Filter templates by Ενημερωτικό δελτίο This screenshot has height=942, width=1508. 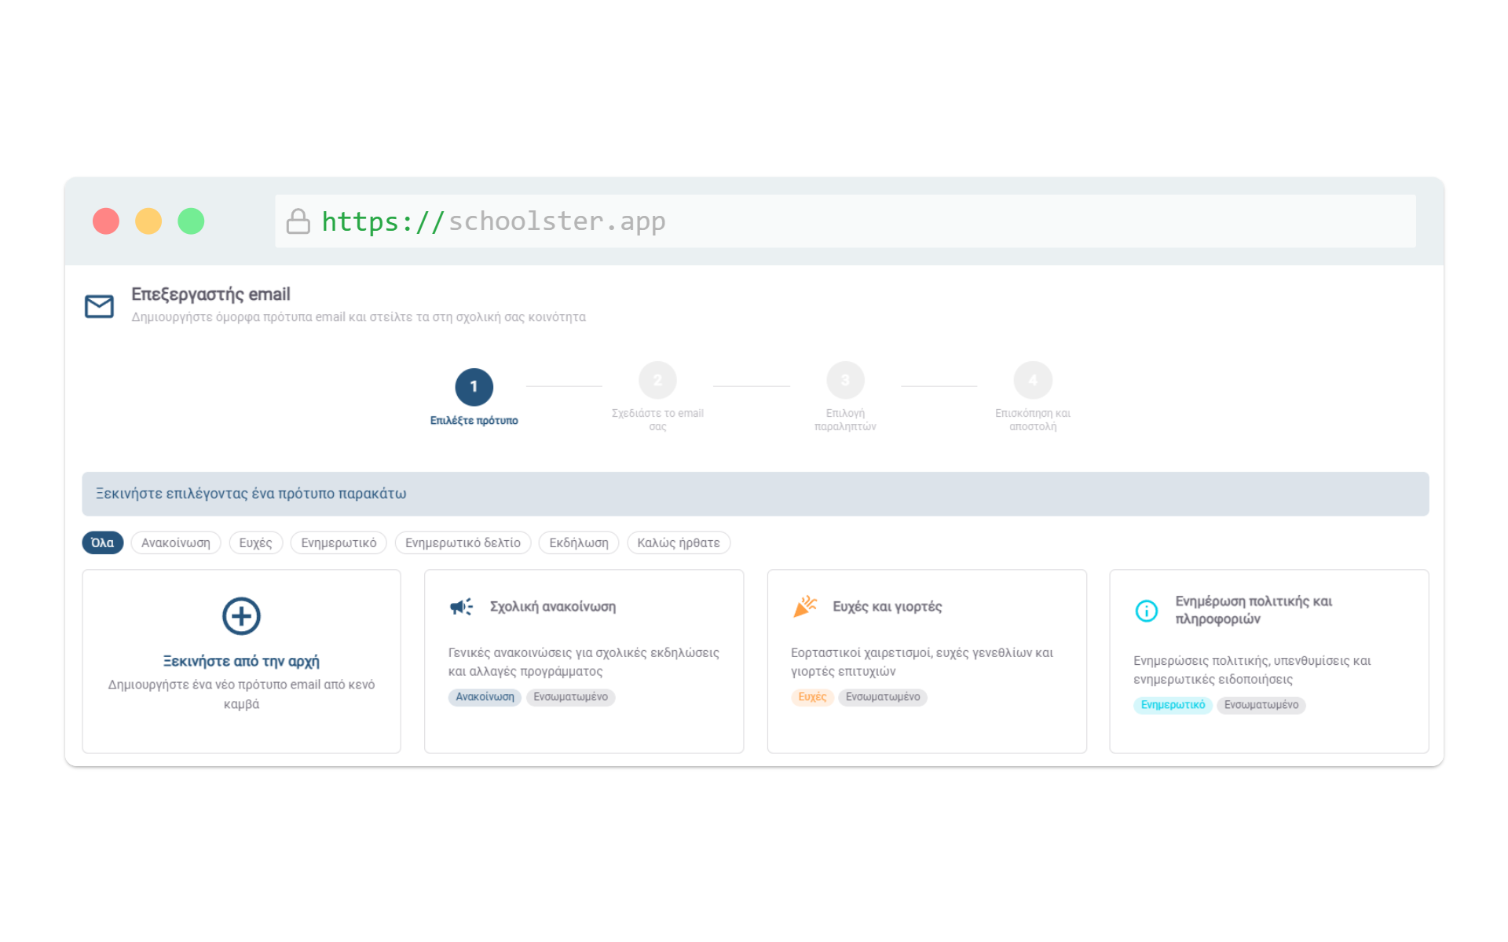coord(463,543)
